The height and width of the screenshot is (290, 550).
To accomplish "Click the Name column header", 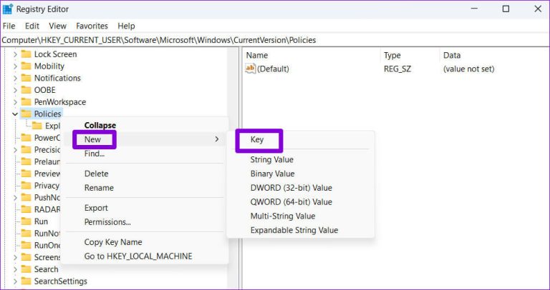I will 257,55.
